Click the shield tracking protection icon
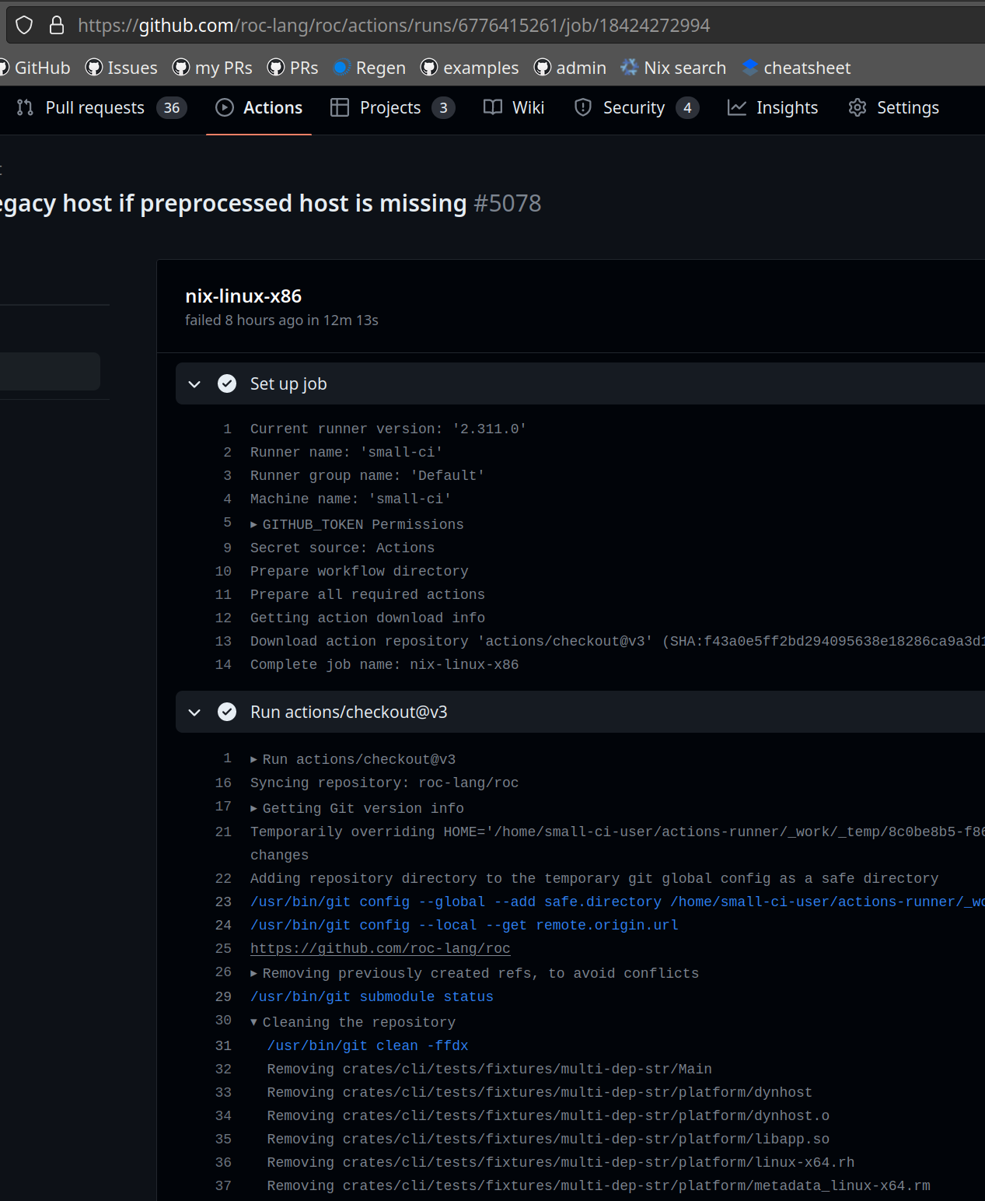Screen dimensions: 985x1201 click(25, 26)
